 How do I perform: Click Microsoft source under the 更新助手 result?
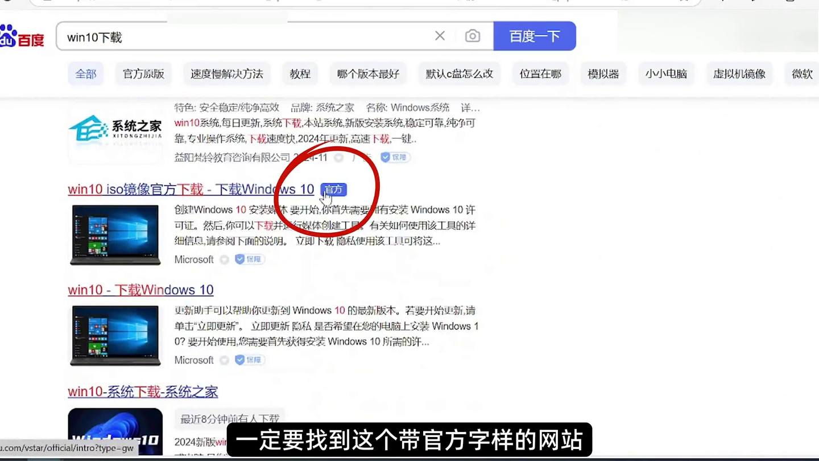point(194,360)
